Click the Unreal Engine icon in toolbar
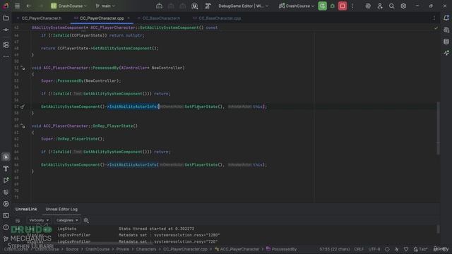Viewport: 452px width, 254px height. click(195, 6)
